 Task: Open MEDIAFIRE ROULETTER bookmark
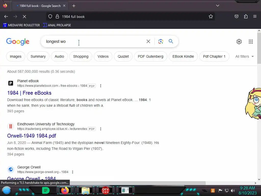21,25
